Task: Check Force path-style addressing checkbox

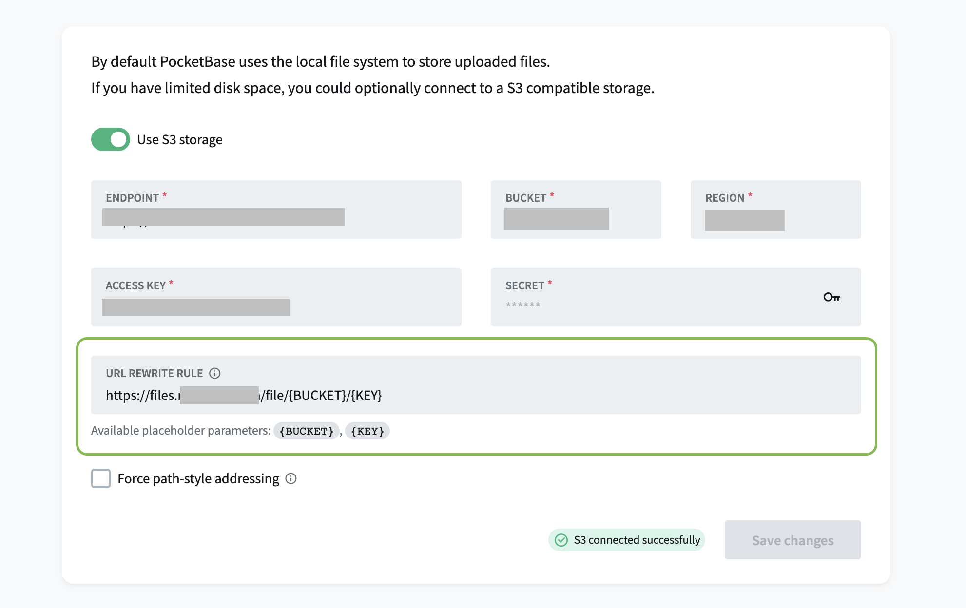Action: 101,478
